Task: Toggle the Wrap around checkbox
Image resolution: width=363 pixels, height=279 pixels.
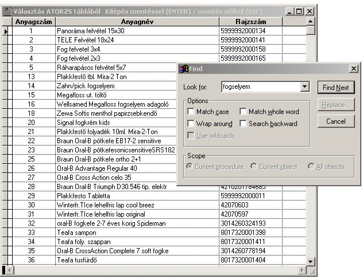Action: click(x=191, y=124)
